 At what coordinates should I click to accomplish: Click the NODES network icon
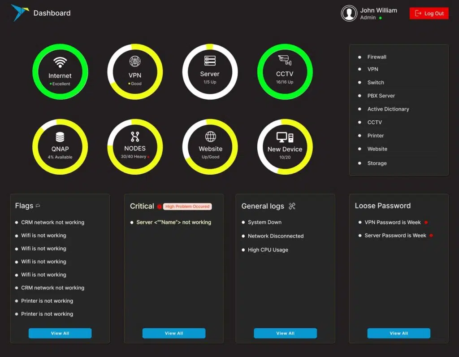point(135,137)
